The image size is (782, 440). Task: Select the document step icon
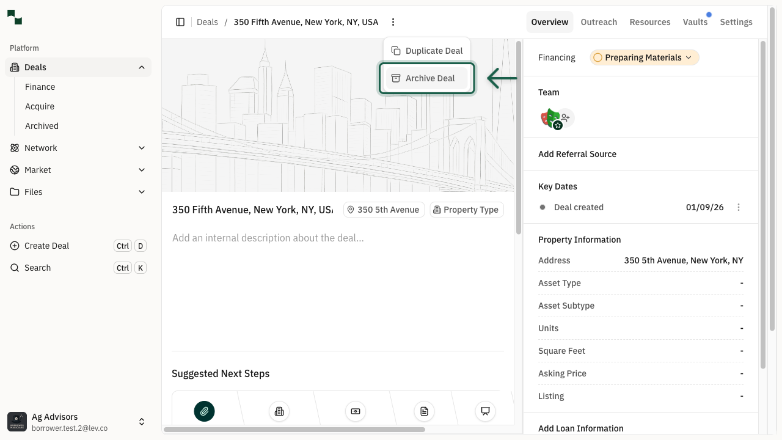point(424,411)
